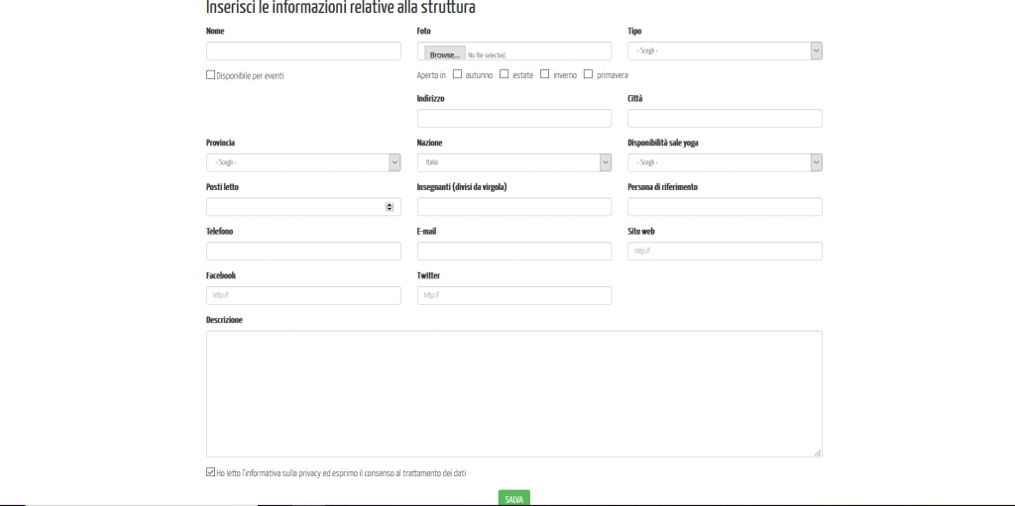Click the 'E-mail' input box

coord(513,252)
